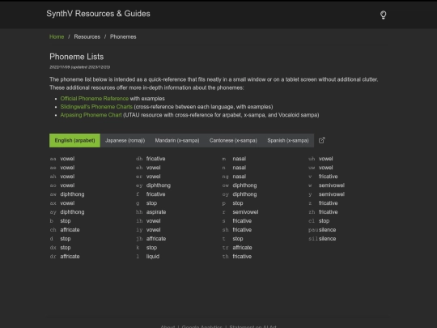The image size is (437, 328).
Task: Click the 'ih vowel' phoneme row
Action: tap(148, 221)
